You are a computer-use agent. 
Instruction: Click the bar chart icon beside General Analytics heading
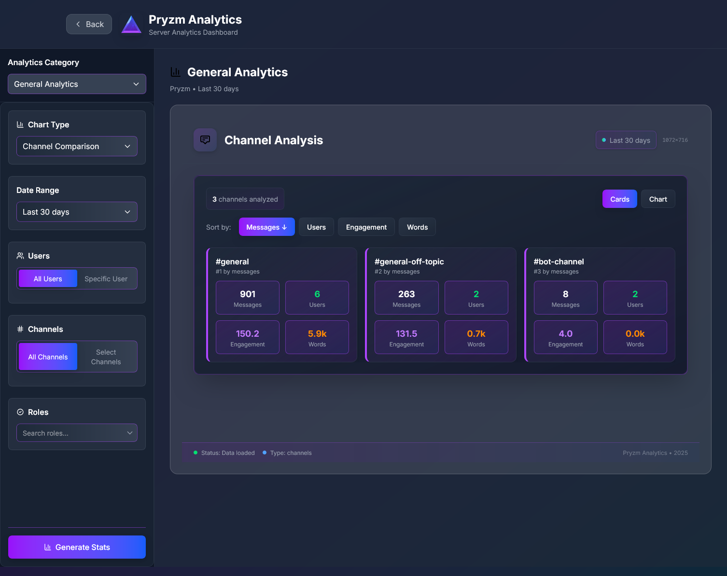click(x=175, y=71)
